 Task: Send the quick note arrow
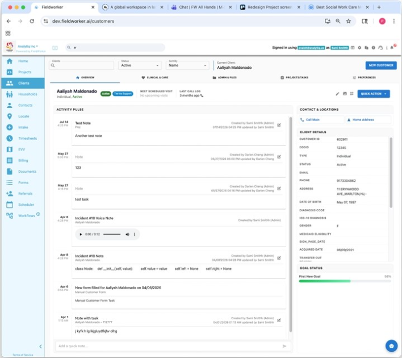(284, 346)
